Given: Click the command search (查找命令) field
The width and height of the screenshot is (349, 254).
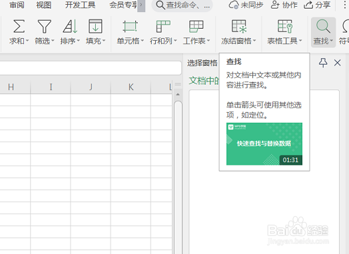Looking at the screenshot, I should 182,5.
